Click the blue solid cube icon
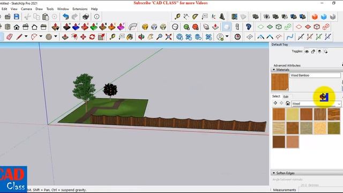Image resolution: width=343 pixels, height=193 pixels. [x=324, y=17]
